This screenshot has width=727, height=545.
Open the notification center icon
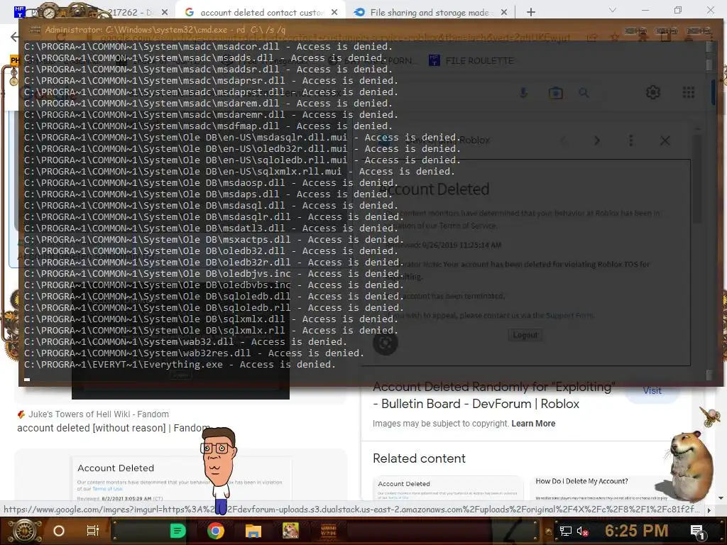pyautogui.click(x=697, y=532)
